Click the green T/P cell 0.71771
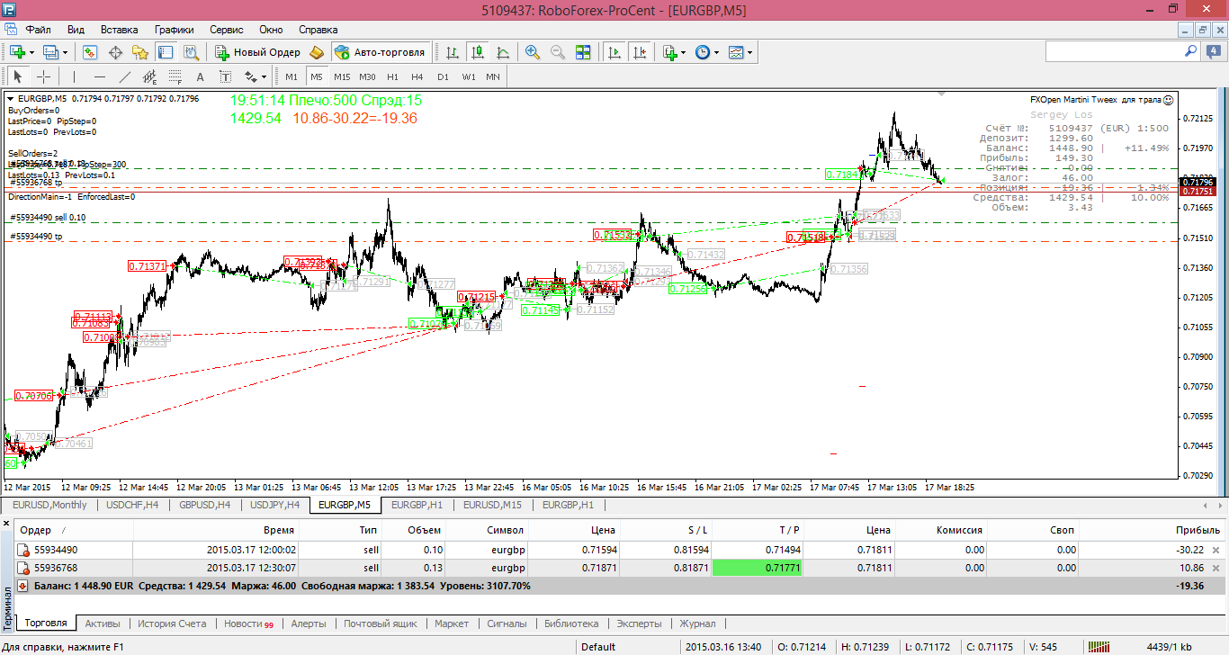The image size is (1229, 655). point(757,568)
